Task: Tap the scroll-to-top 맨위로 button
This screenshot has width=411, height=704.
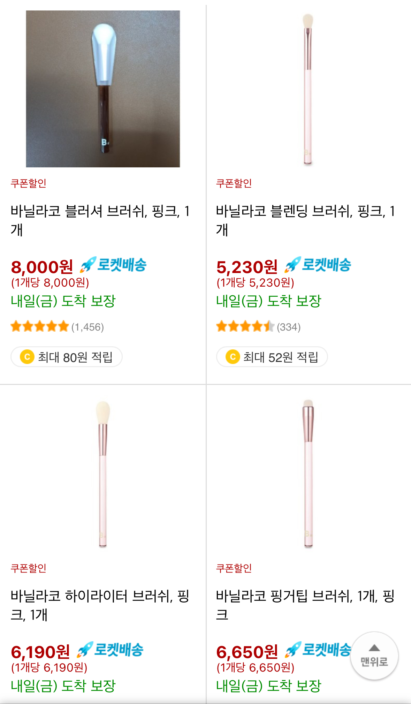Action: 374,656
